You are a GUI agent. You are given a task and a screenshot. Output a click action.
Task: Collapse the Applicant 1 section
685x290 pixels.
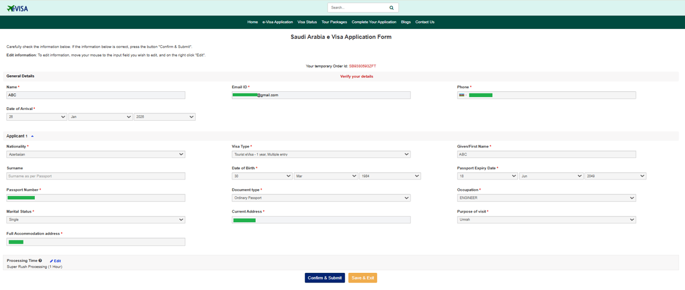click(32, 136)
